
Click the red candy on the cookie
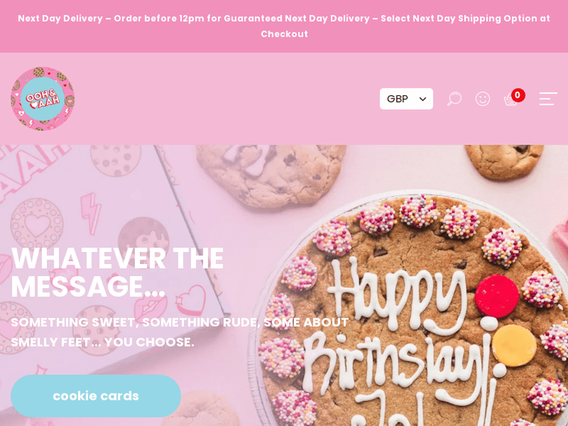(497, 296)
